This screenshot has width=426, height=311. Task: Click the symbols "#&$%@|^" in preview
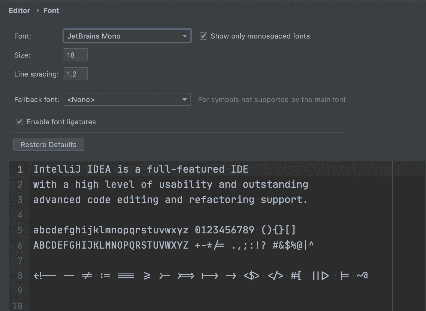[293, 245]
